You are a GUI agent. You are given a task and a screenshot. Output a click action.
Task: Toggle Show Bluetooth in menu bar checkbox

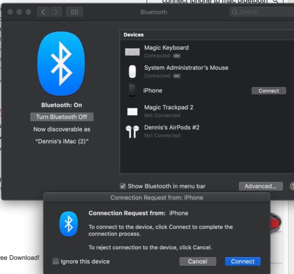[123, 186]
